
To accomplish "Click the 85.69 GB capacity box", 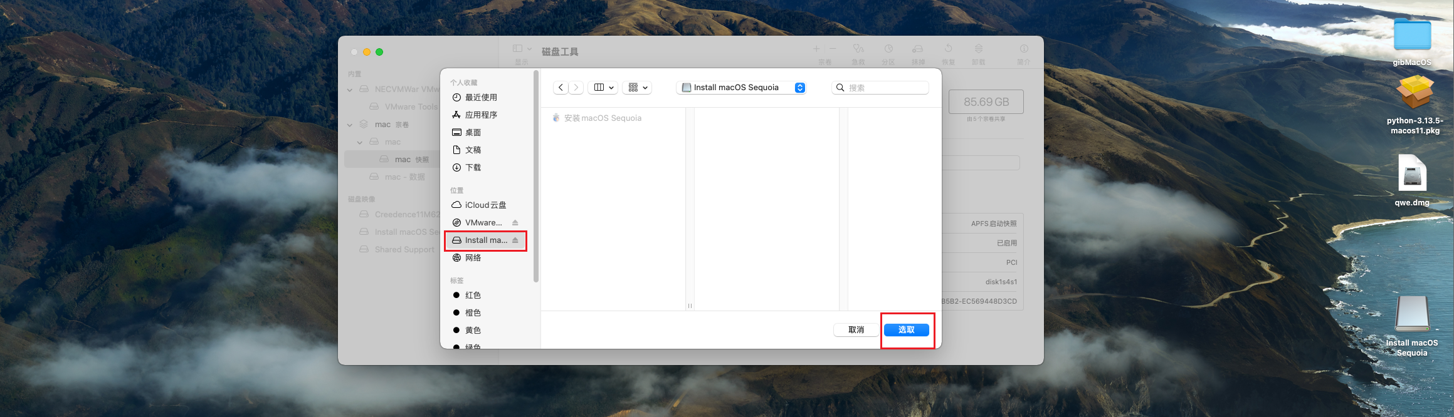I will pyautogui.click(x=986, y=101).
